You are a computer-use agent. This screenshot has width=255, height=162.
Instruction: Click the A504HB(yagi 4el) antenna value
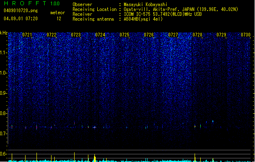(143, 19)
